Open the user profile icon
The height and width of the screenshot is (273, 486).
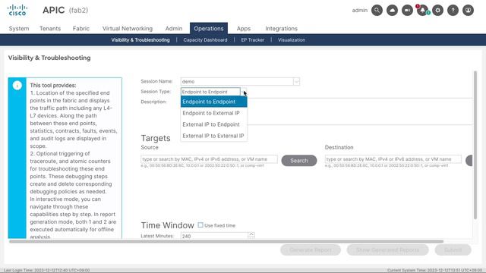click(x=468, y=10)
